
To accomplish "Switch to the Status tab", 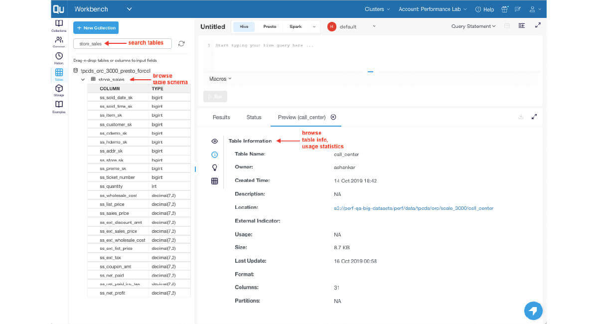I will click(x=254, y=117).
